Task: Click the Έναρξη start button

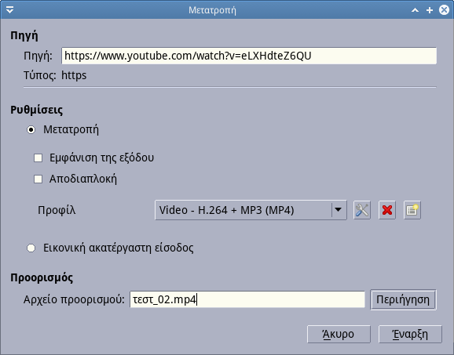Action: tap(410, 334)
